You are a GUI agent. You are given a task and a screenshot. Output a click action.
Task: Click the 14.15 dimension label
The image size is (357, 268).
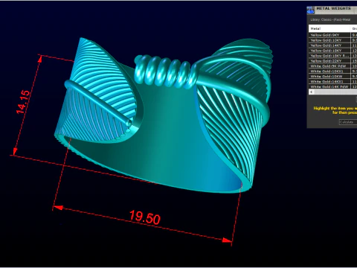point(24,102)
